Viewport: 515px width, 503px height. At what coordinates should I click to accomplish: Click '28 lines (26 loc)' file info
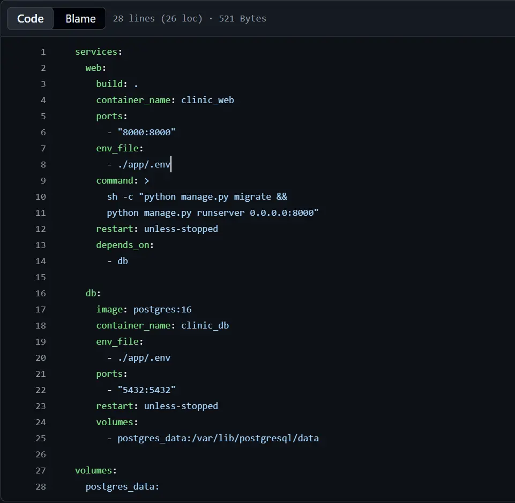click(158, 19)
